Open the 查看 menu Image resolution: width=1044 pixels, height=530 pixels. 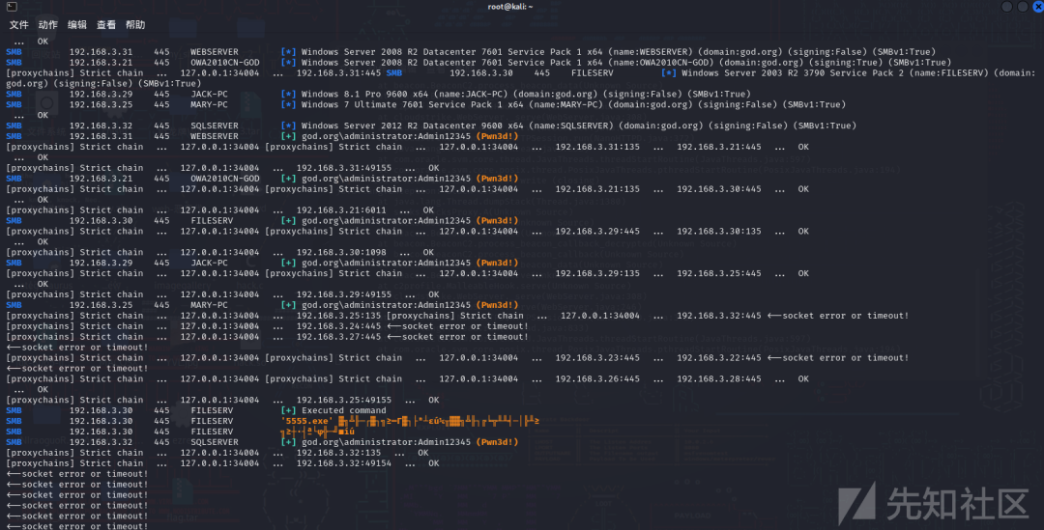point(106,24)
